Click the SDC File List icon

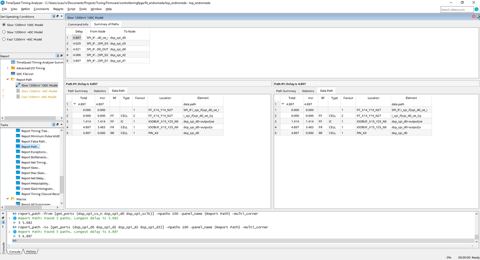12,74
